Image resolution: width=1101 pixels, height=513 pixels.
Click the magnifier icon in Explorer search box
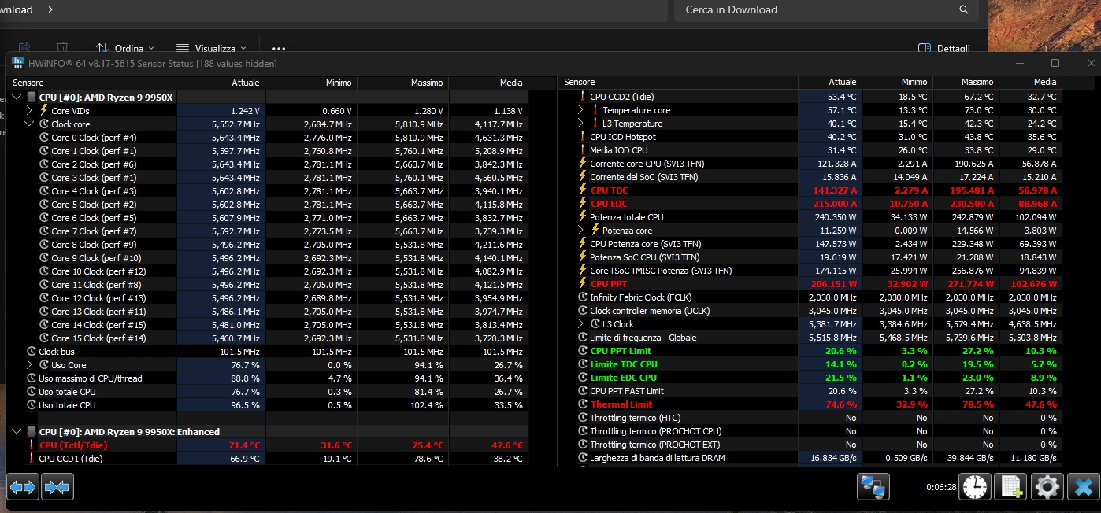click(x=963, y=10)
